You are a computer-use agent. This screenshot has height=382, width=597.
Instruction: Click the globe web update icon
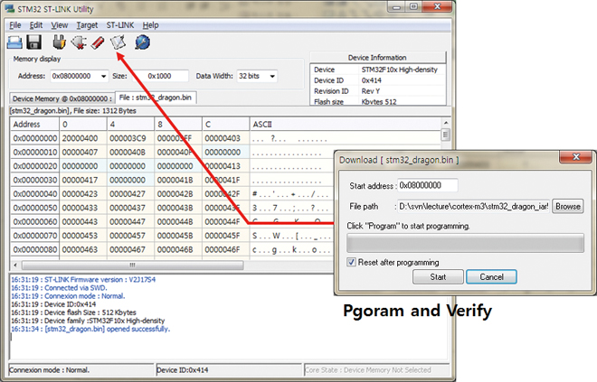pyautogui.click(x=142, y=42)
